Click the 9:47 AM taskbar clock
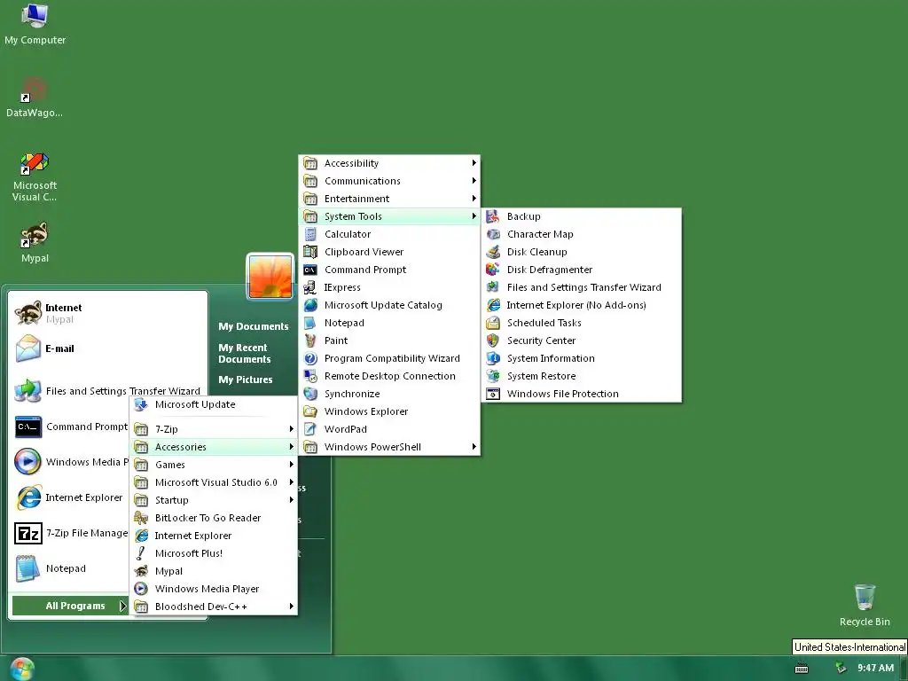 [x=875, y=669]
